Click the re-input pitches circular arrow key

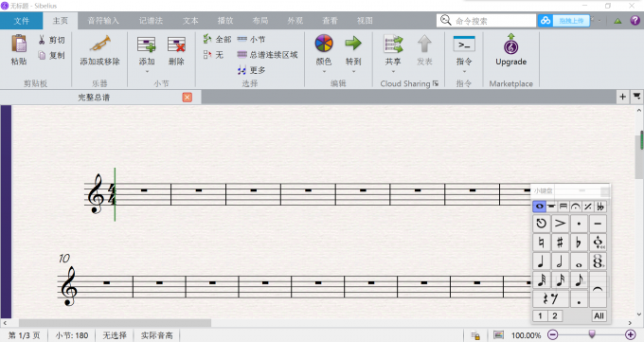[x=542, y=224]
